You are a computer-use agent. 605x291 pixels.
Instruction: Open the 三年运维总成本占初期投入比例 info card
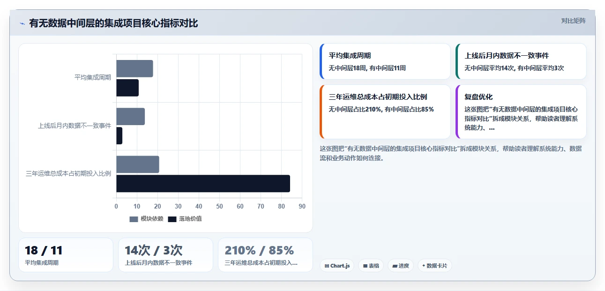(x=385, y=112)
